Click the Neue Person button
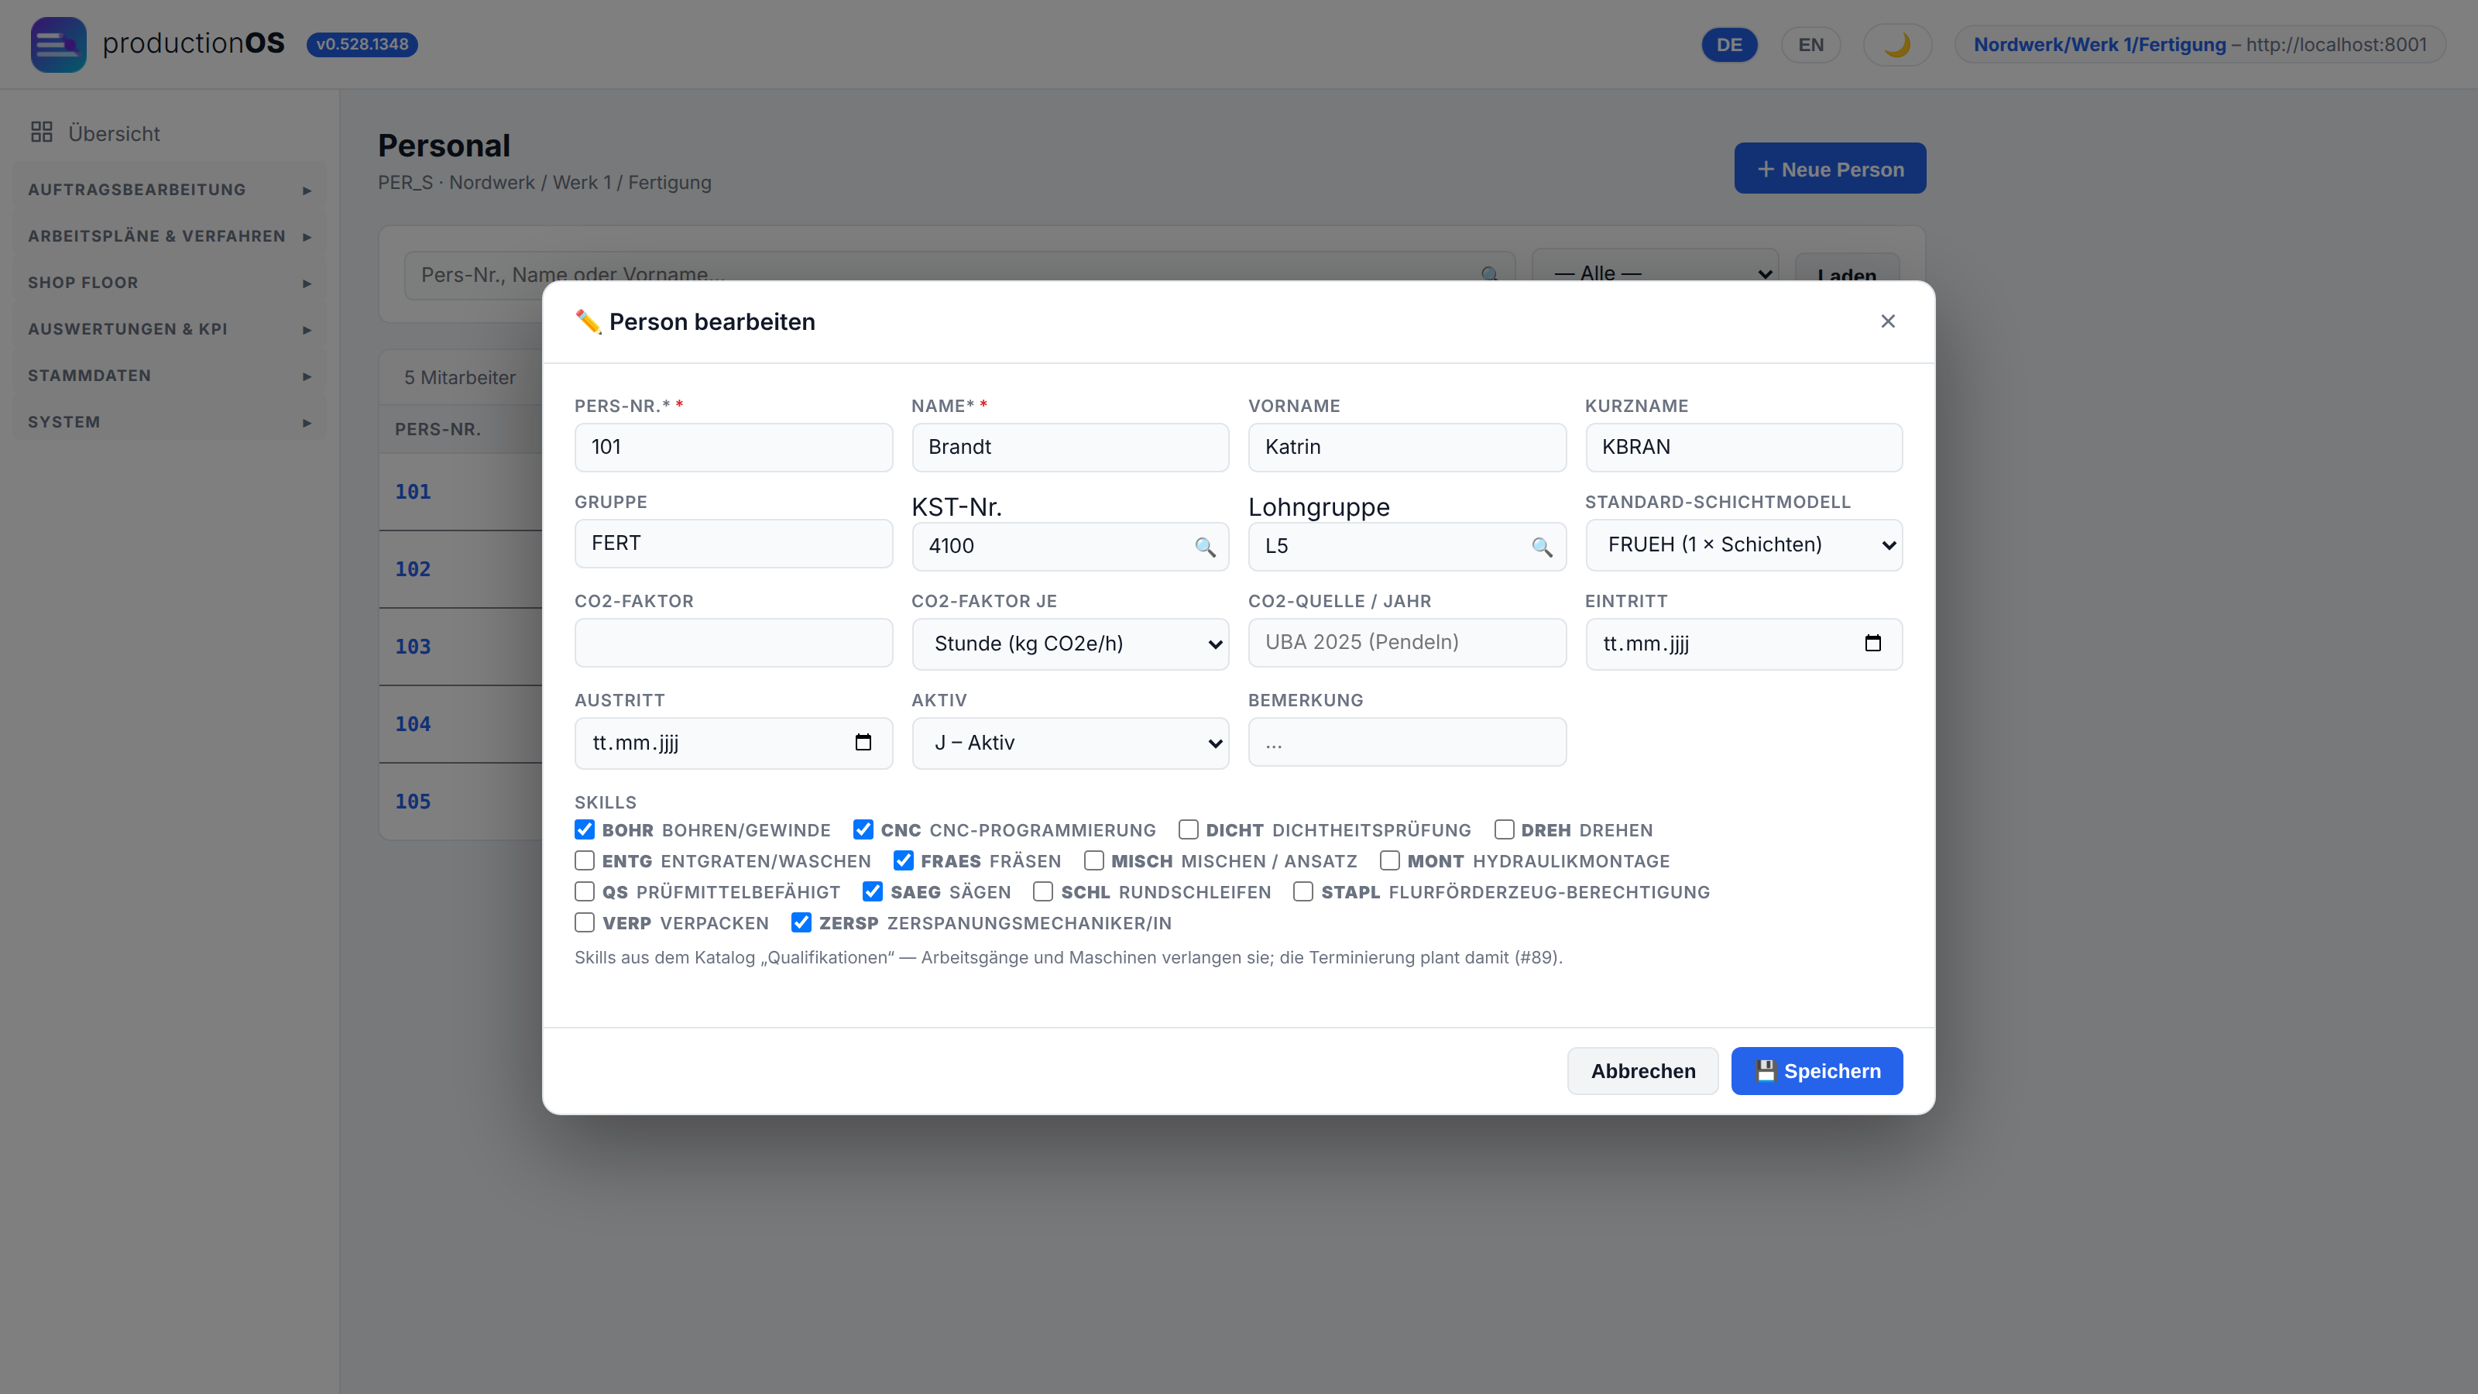Viewport: 2478px width, 1394px height. (1830, 168)
